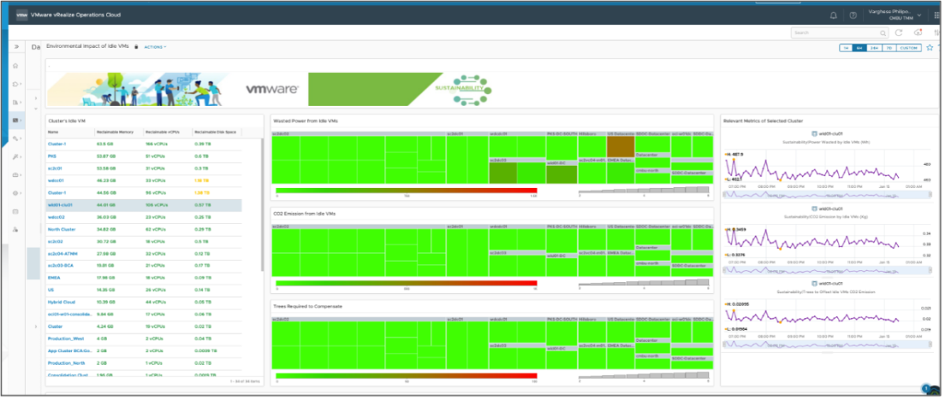Click the CO2 Emission color gradient legend

click(406, 283)
